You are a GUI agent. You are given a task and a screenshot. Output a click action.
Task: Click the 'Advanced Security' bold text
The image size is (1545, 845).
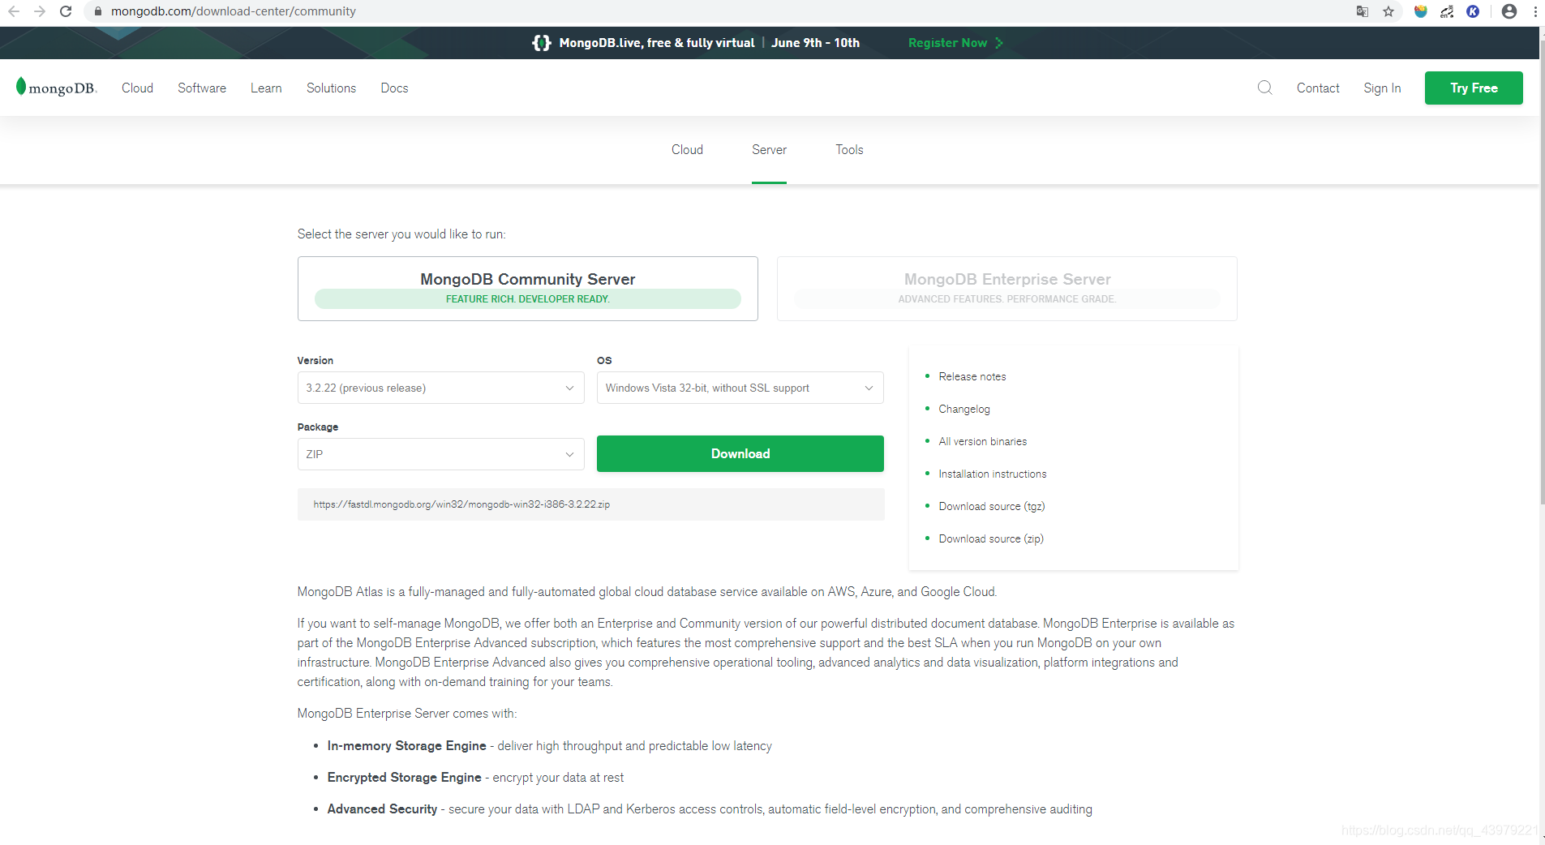point(382,809)
